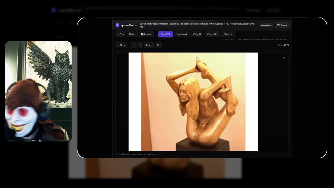Copy path of the document

212,34
